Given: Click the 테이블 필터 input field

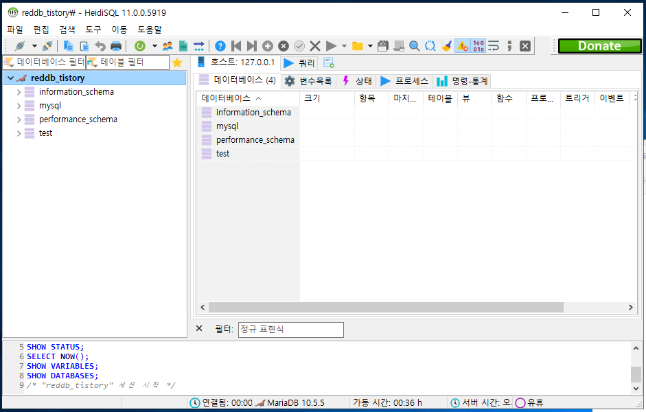Looking at the screenshot, I should pyautogui.click(x=128, y=62).
